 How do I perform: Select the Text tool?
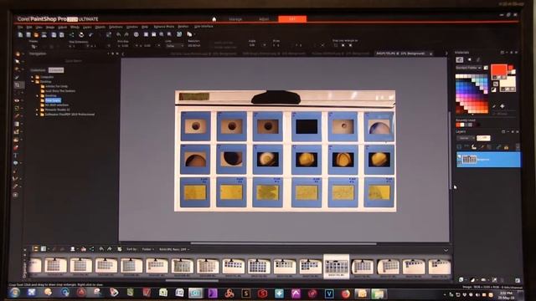[16, 156]
